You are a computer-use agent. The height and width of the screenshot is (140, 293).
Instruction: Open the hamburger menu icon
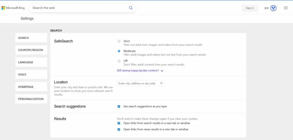pyautogui.click(x=286, y=8)
